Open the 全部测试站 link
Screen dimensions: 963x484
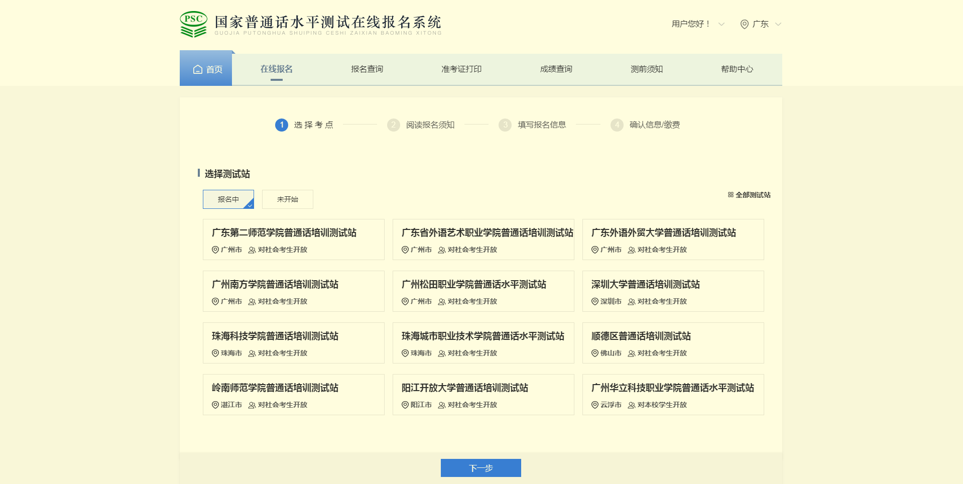click(753, 195)
